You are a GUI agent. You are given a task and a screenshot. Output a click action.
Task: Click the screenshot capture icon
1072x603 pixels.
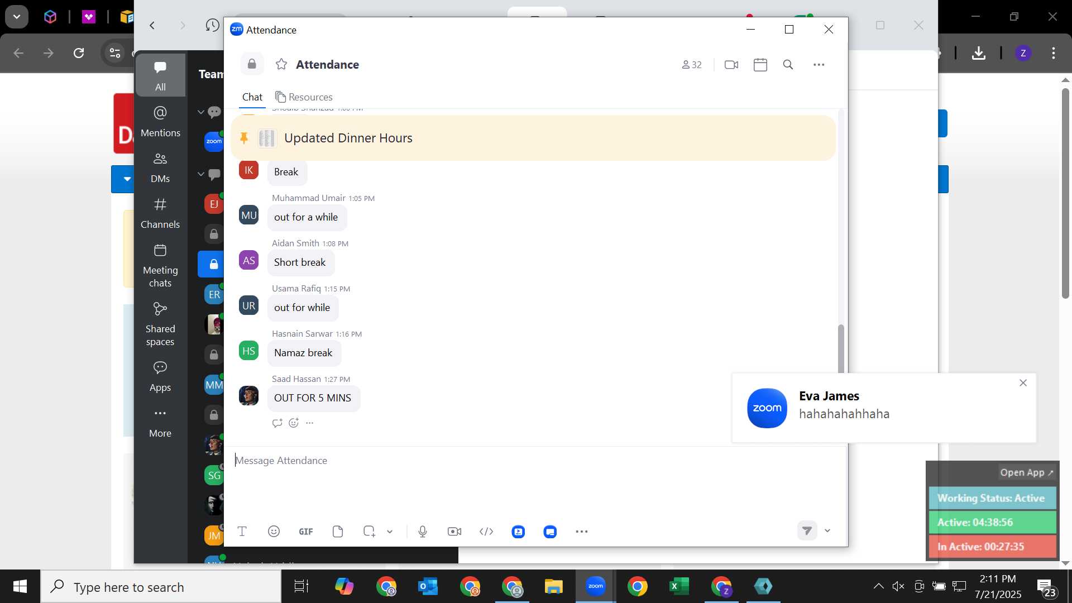[369, 532]
